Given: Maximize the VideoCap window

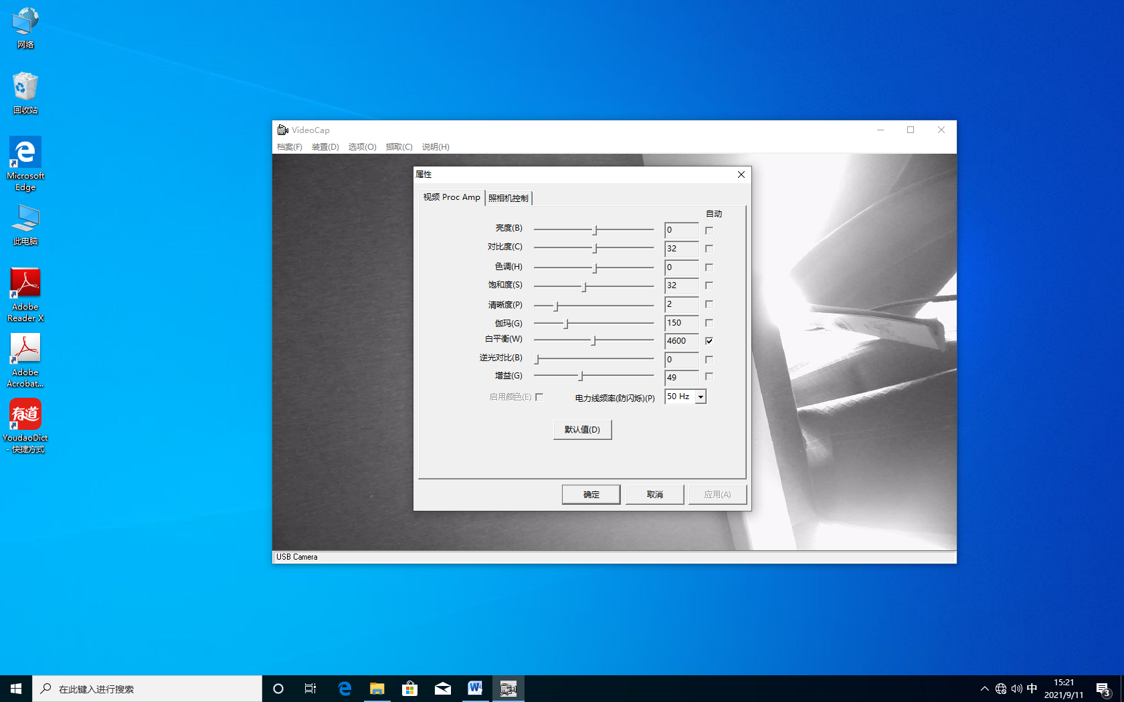Looking at the screenshot, I should [911, 130].
